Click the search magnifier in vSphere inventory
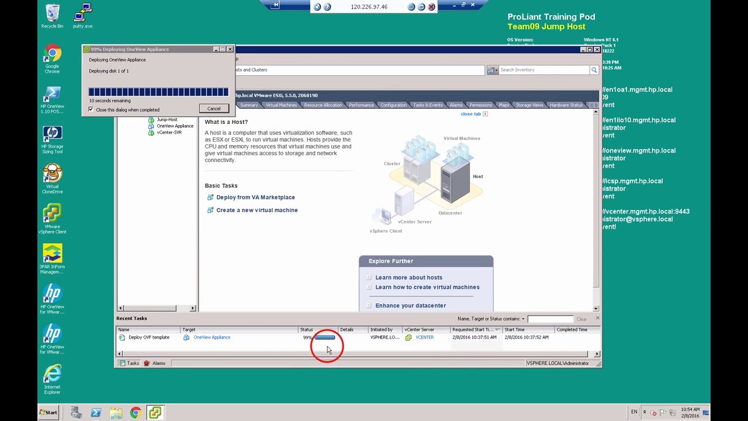The image size is (748, 421). coord(594,70)
